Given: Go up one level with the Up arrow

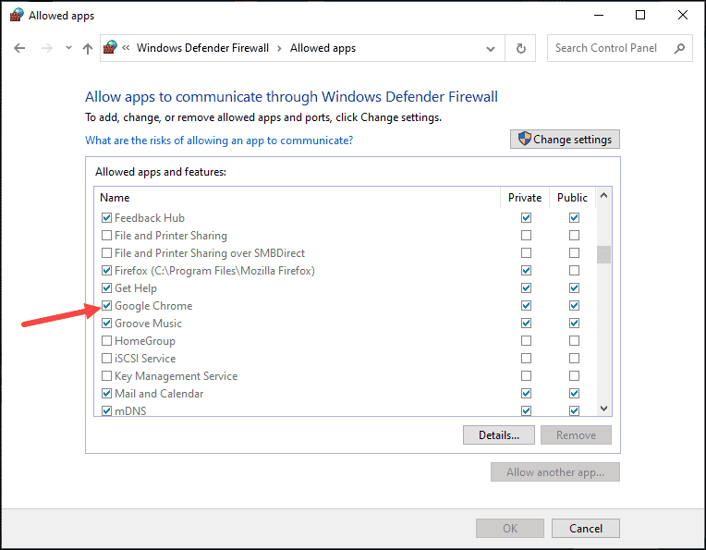Looking at the screenshot, I should (x=88, y=49).
